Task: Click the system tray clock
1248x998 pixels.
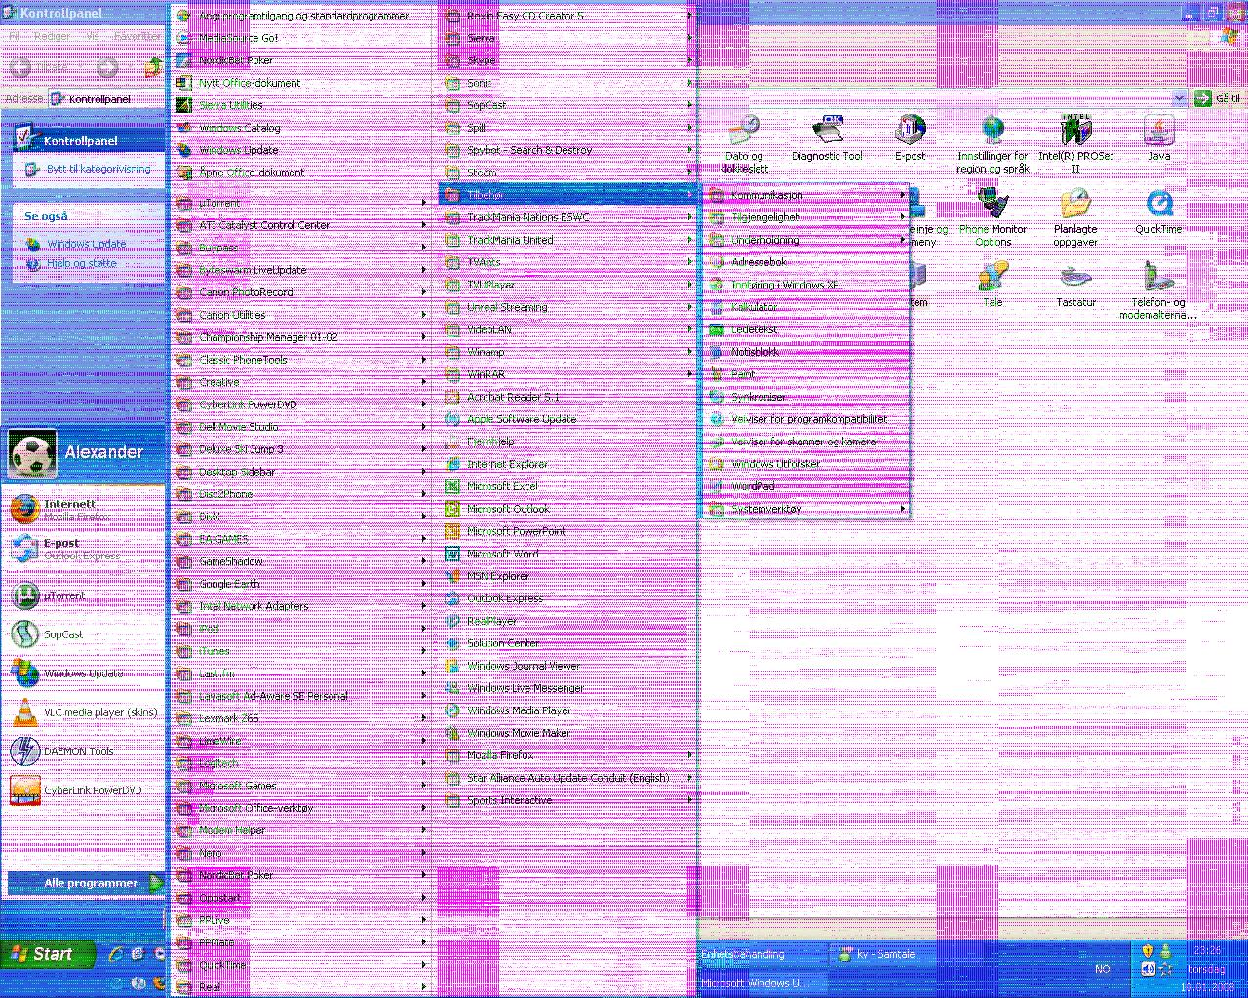Action: coord(1207,969)
